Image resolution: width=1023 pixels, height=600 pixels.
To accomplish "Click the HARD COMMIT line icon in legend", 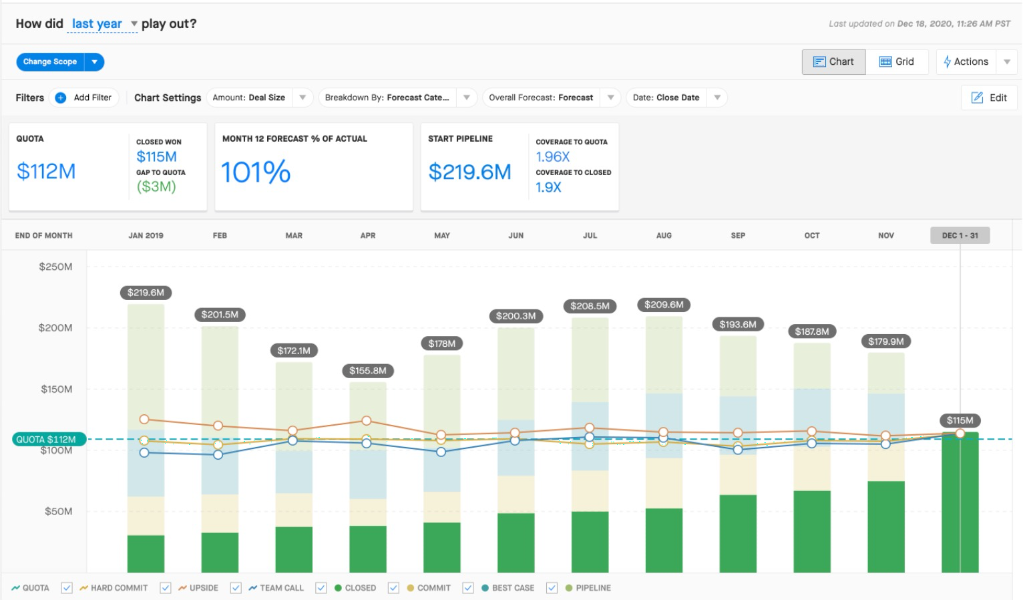I will 84,588.
